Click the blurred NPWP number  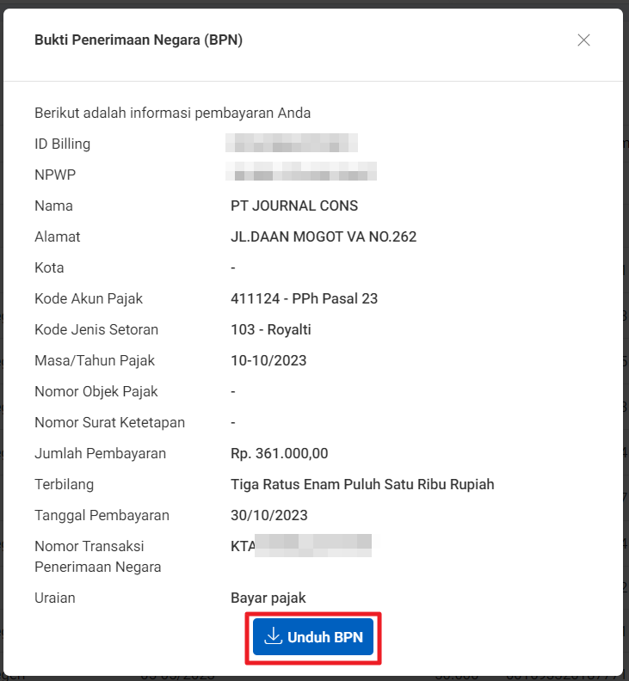[303, 175]
